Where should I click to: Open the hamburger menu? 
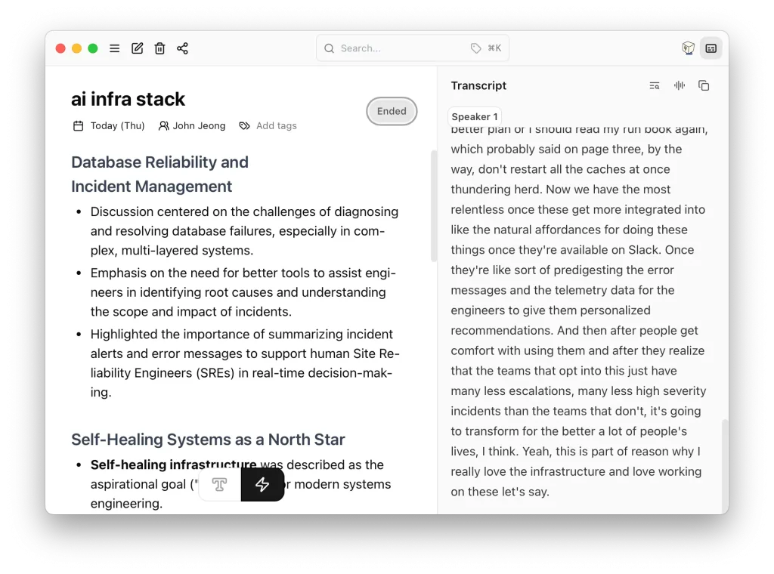(x=114, y=48)
